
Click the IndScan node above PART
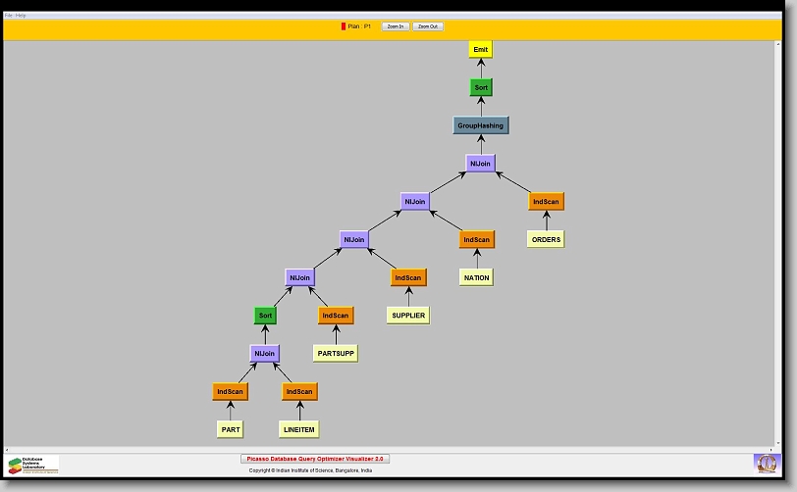point(230,392)
